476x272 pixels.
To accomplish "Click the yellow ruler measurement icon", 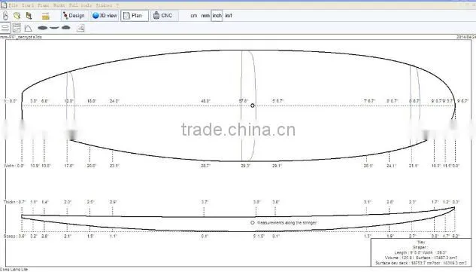I will click(46, 16).
